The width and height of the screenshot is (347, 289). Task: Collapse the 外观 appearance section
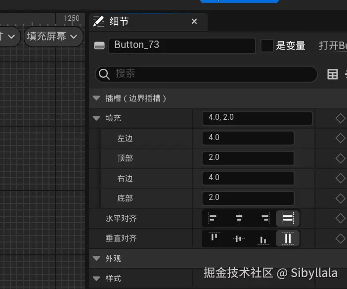tap(96, 258)
